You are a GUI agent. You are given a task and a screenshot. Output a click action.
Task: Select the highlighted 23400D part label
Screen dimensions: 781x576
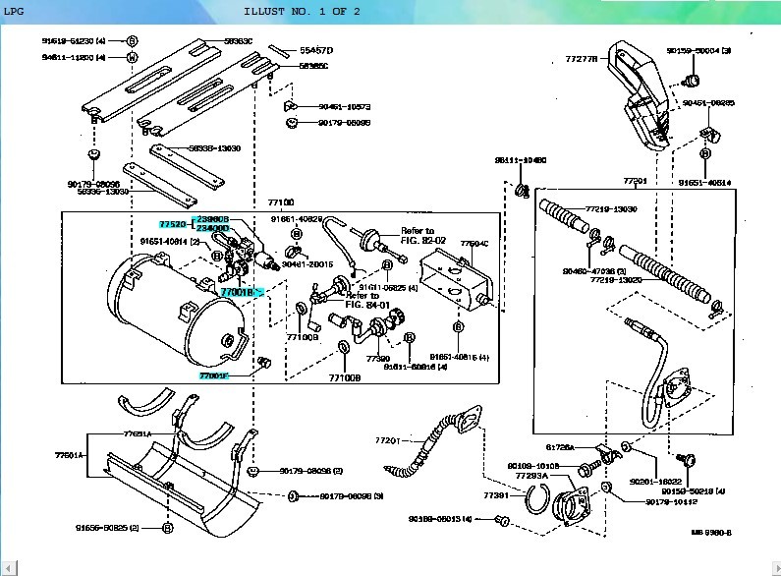pos(212,228)
